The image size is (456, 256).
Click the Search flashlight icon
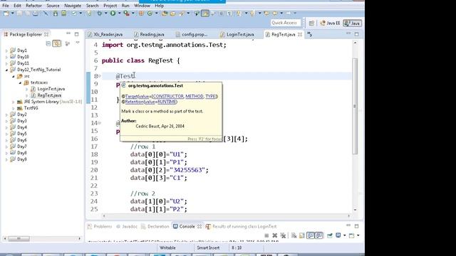pos(182,14)
